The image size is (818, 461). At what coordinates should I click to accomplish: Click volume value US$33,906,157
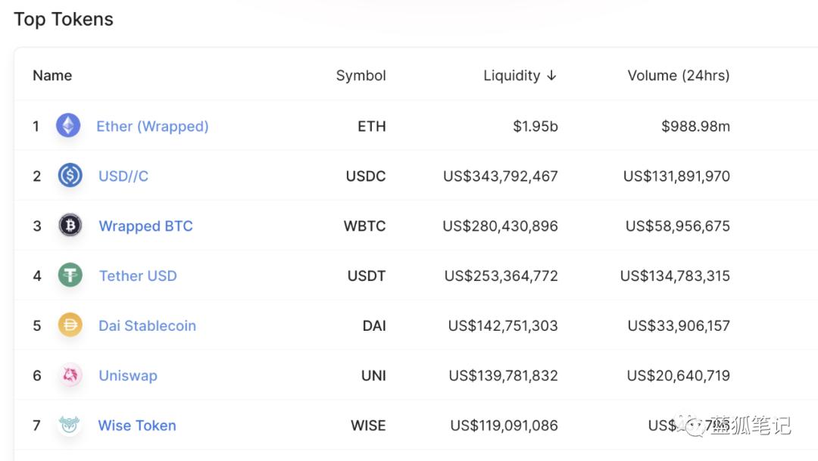[679, 326]
